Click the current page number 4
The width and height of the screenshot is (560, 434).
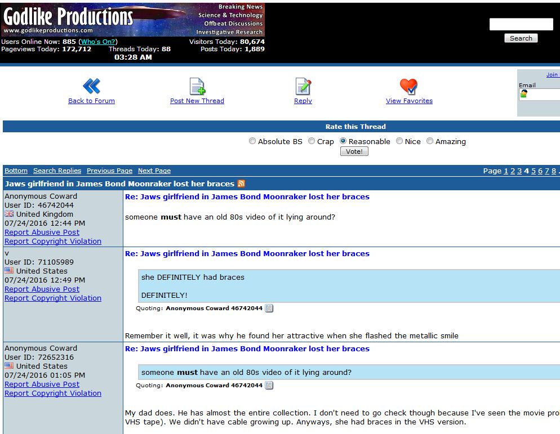pos(526,171)
